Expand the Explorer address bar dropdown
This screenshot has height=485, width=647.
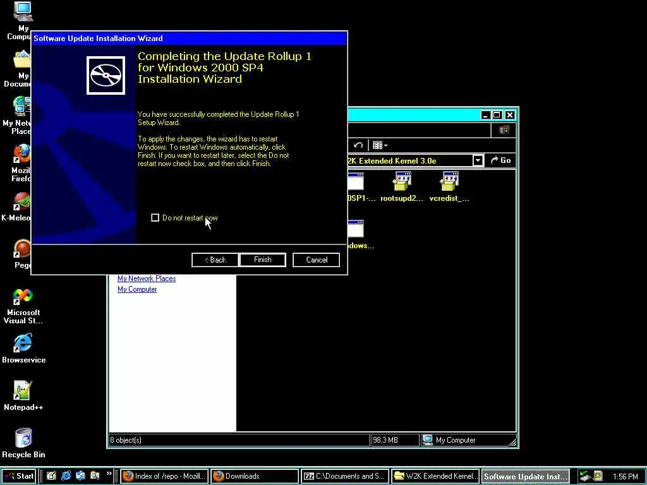click(x=478, y=160)
